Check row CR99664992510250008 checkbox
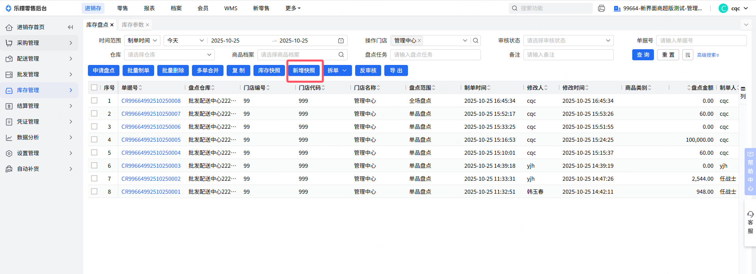 94,100
